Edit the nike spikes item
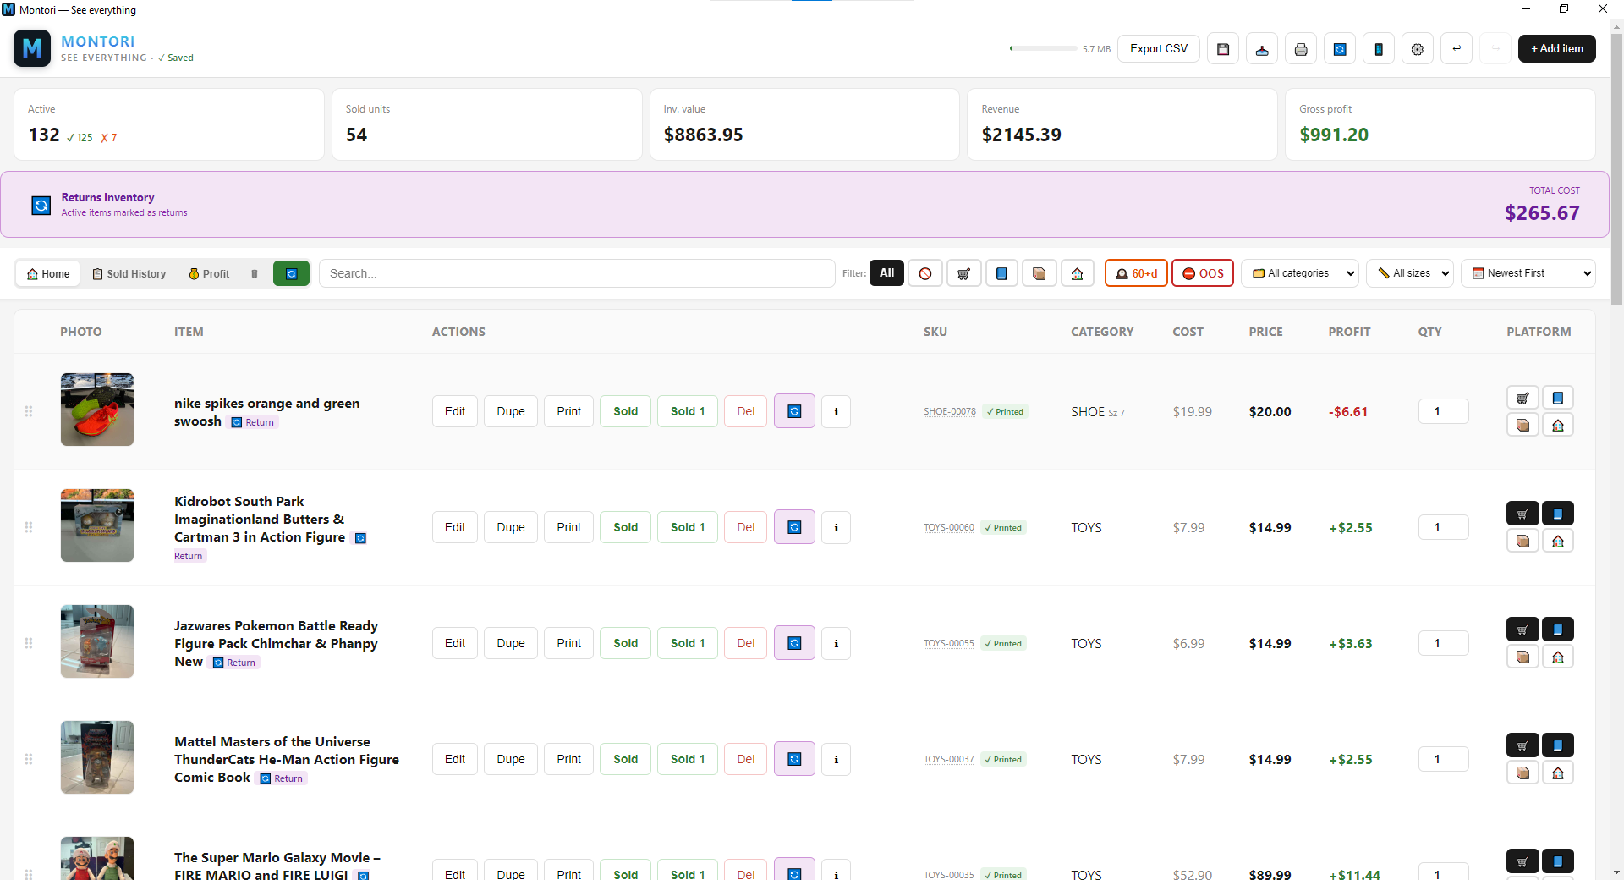The image size is (1624, 880). pyautogui.click(x=455, y=412)
